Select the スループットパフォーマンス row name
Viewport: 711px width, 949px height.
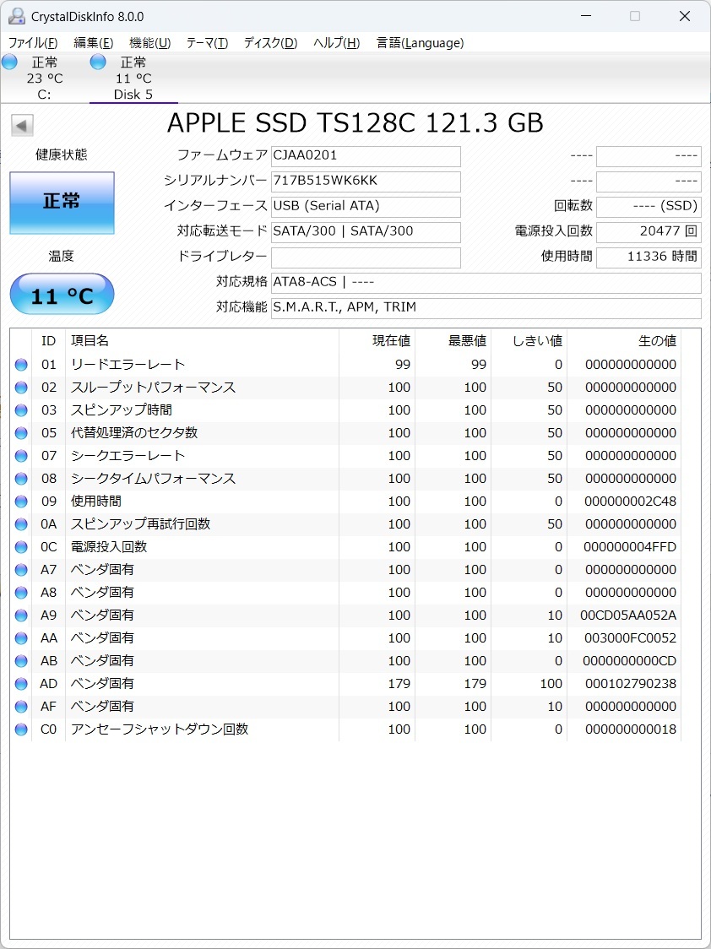pos(153,388)
